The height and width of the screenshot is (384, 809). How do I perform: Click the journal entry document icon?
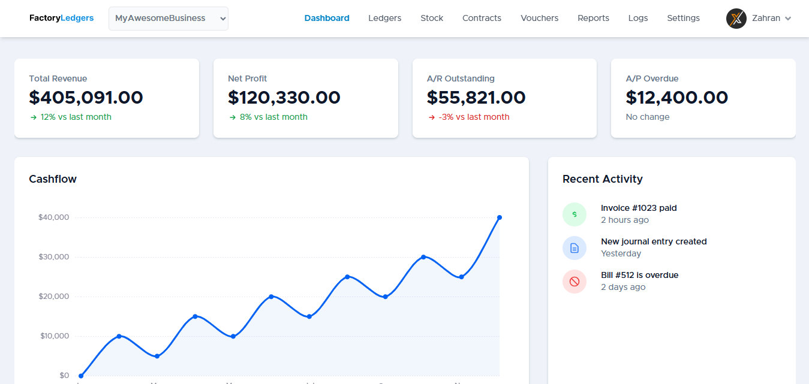click(x=575, y=247)
